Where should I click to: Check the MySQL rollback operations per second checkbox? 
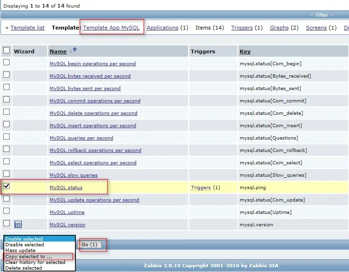(x=7, y=149)
